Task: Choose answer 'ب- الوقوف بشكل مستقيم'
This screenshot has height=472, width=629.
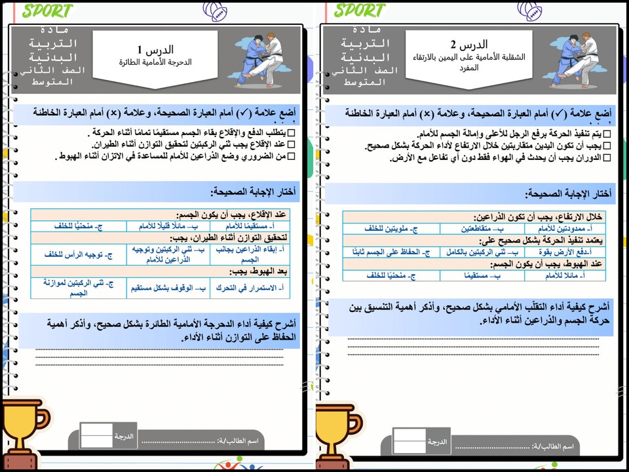Action: (168, 288)
